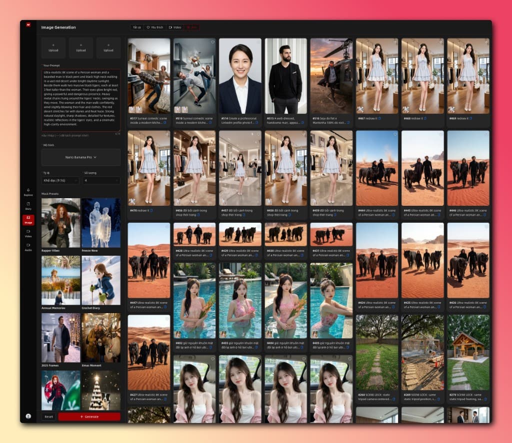Open the Video section from the left sidebar
512x443 pixels.
point(28,232)
